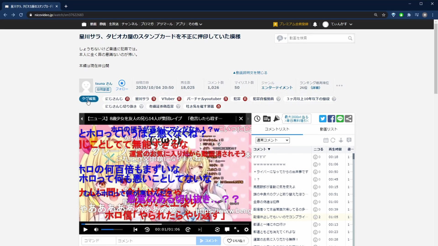
Task: Click the 星川サラ tag
Action: coord(142,99)
